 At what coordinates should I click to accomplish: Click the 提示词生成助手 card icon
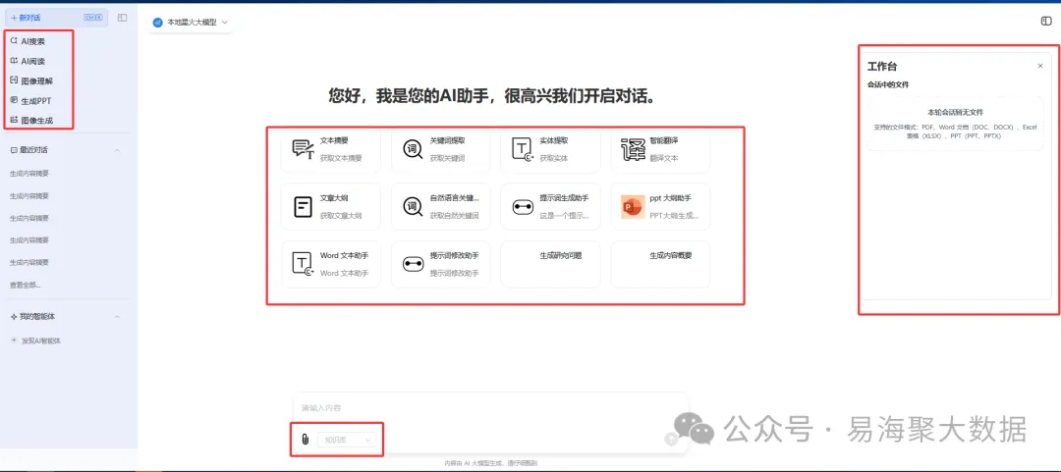tap(523, 208)
